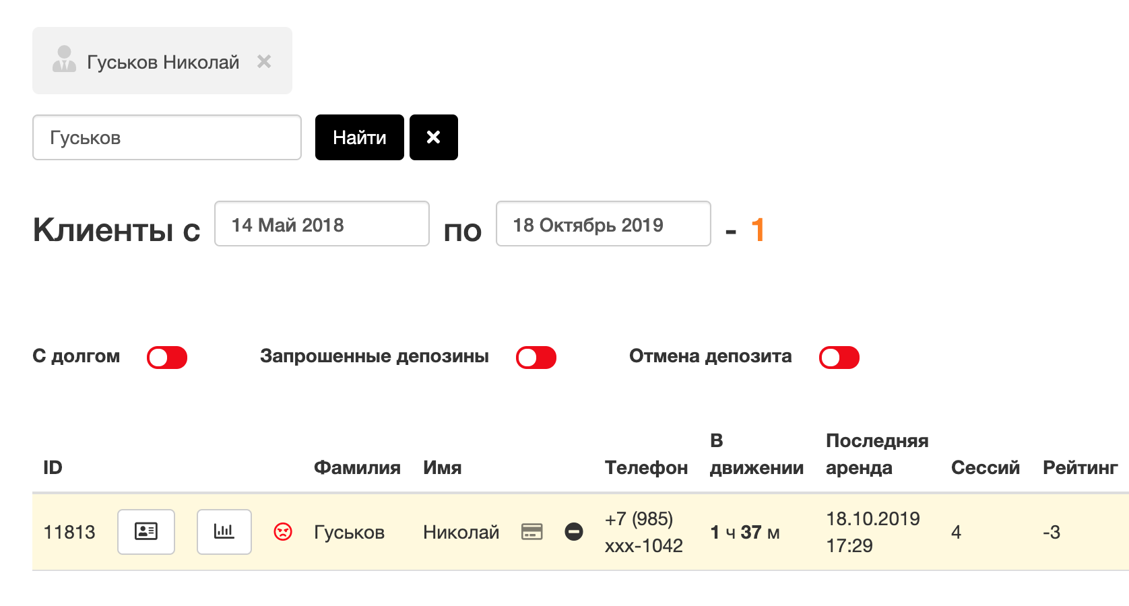Image resolution: width=1129 pixels, height=606 pixels.
Task: Toggle the Отмена депозита switch
Action: (839, 358)
